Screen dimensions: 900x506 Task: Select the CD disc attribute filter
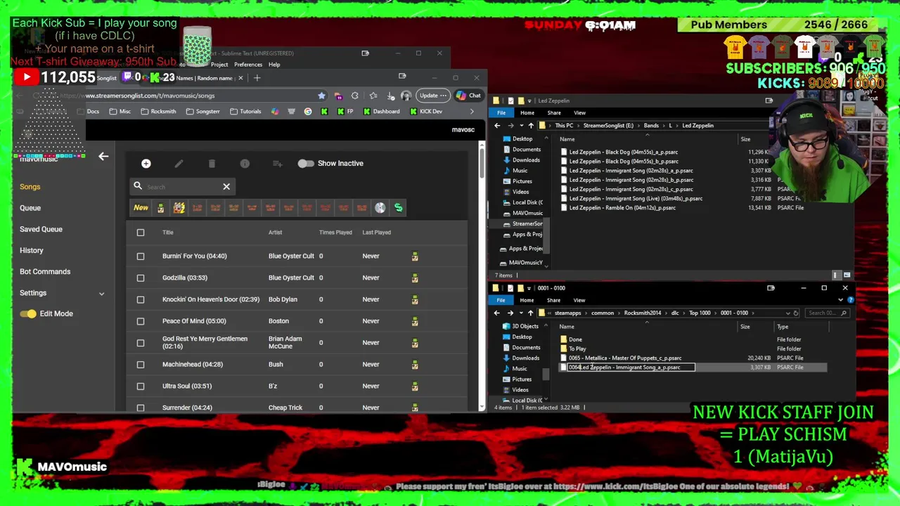(x=380, y=208)
